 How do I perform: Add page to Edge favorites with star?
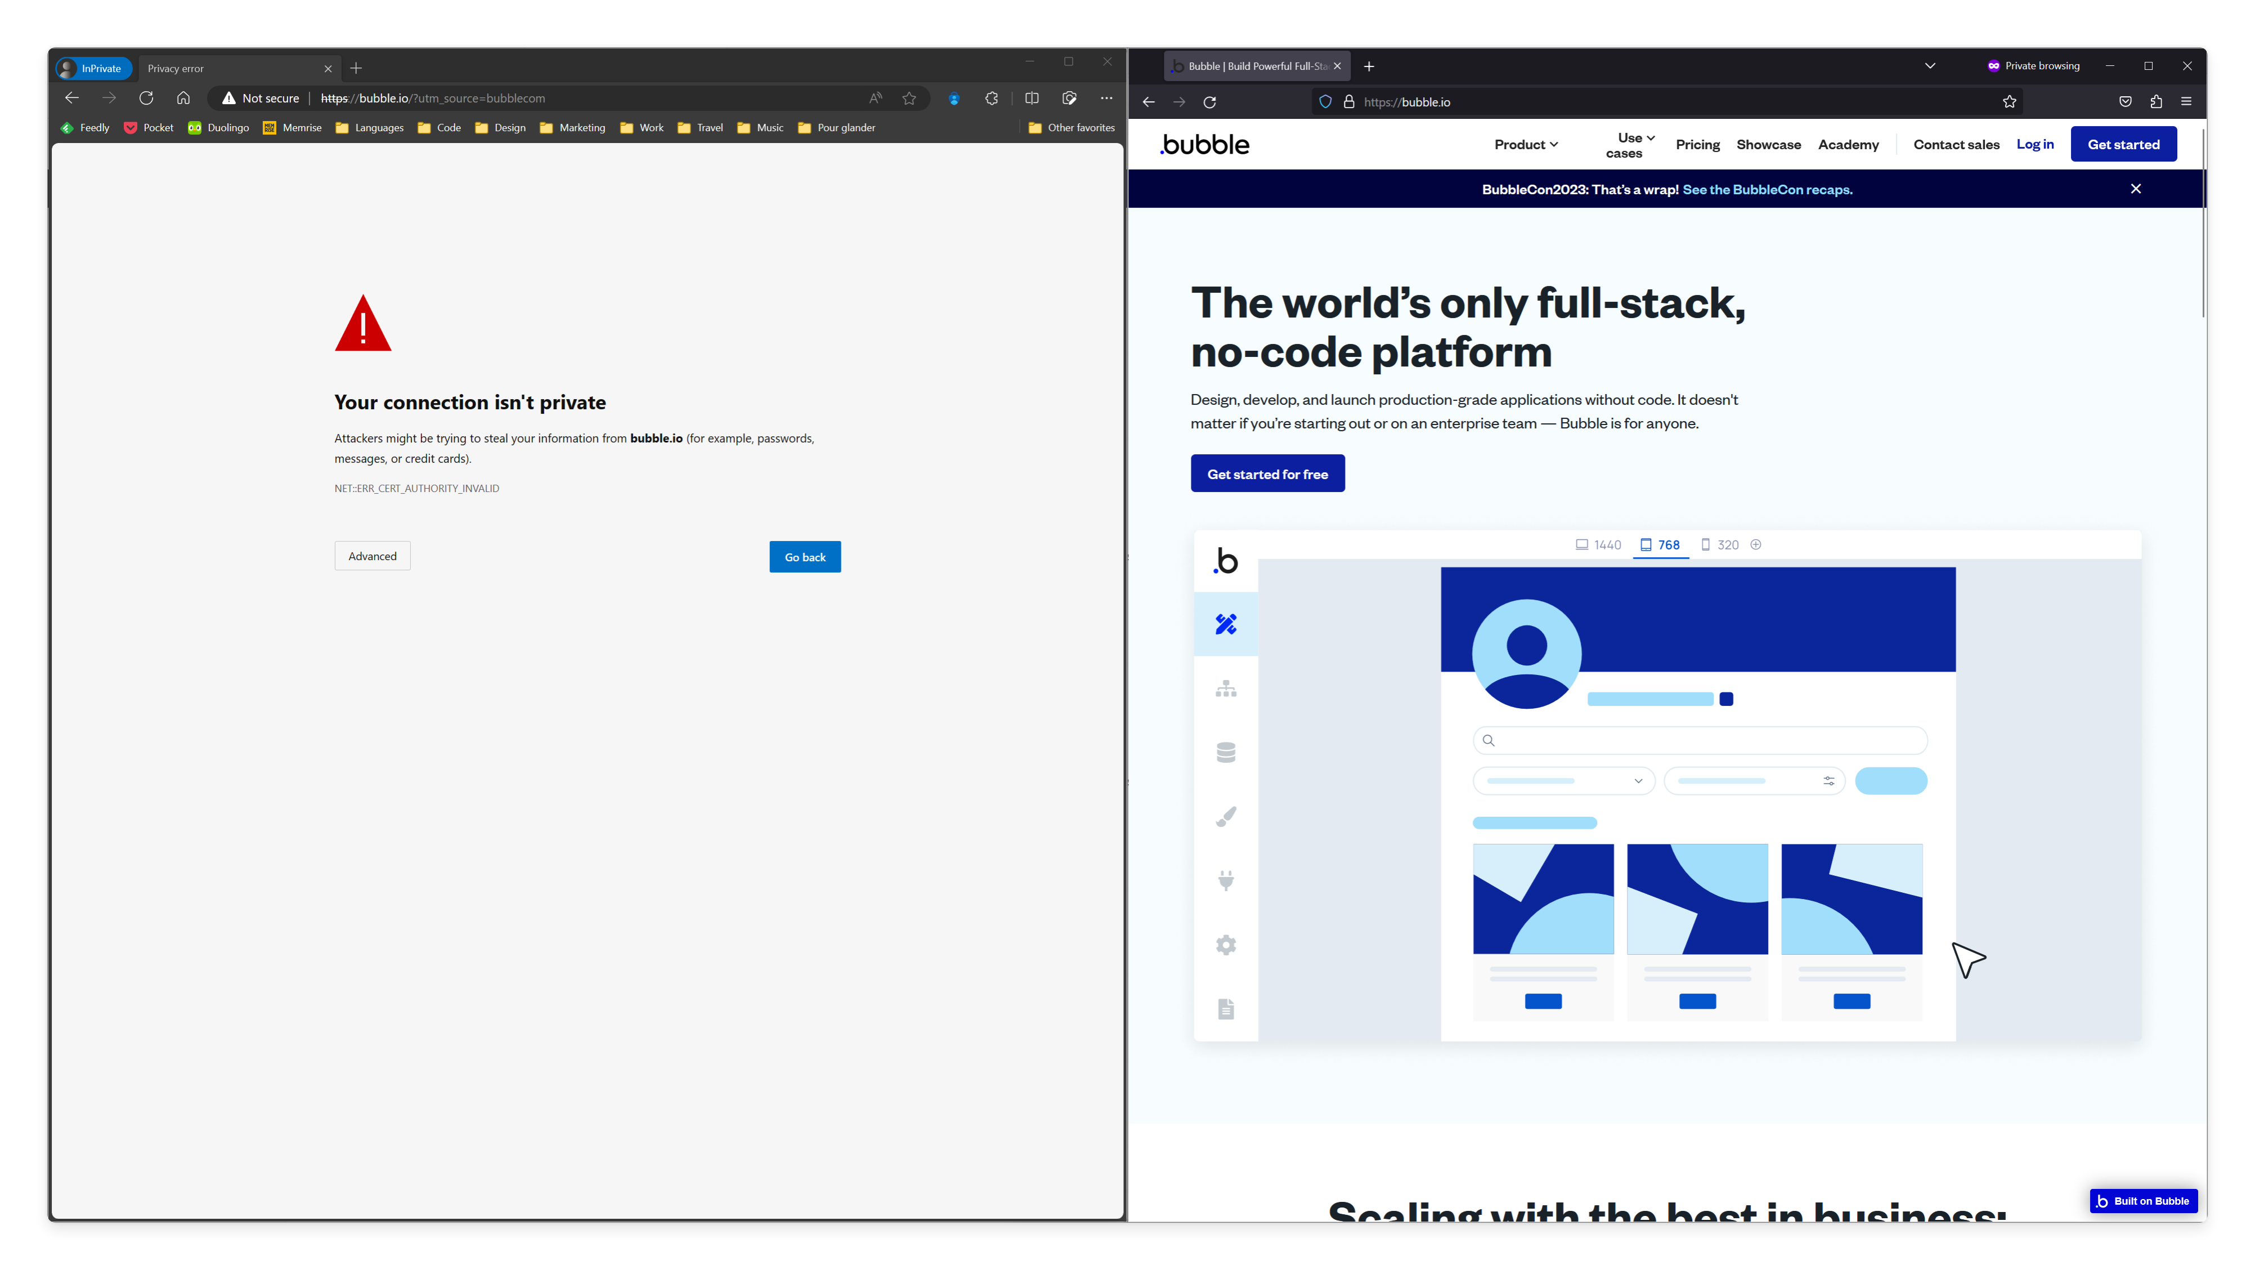[909, 98]
